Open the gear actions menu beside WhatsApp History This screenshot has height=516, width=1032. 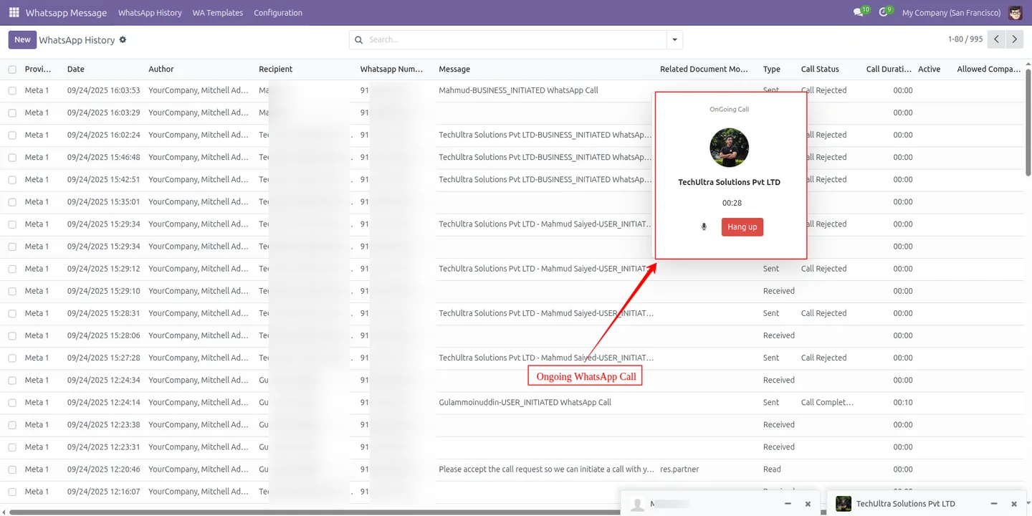click(x=123, y=39)
